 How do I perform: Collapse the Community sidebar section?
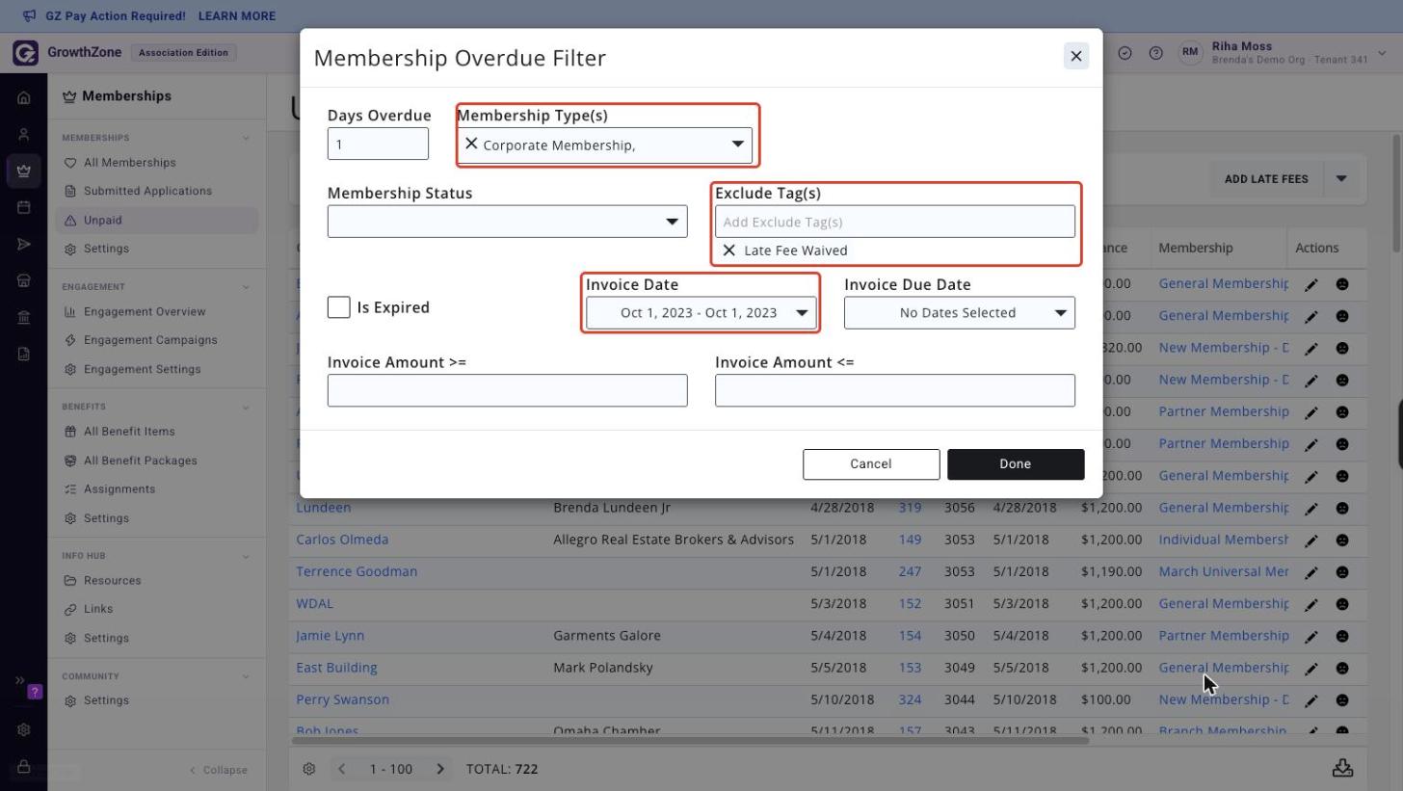click(246, 676)
